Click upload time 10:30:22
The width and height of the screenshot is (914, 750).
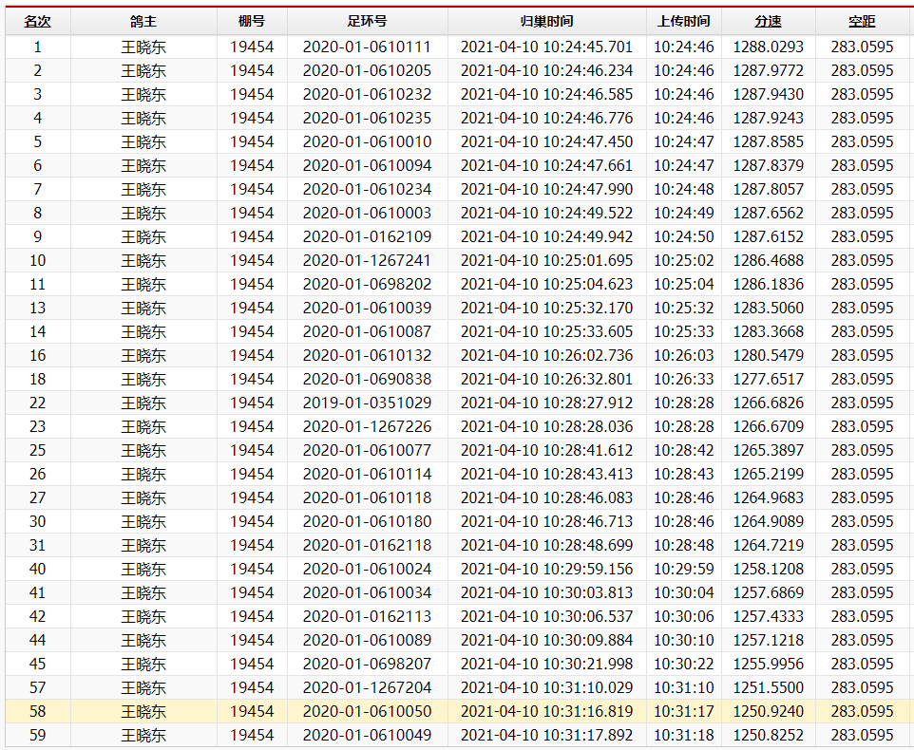point(683,664)
